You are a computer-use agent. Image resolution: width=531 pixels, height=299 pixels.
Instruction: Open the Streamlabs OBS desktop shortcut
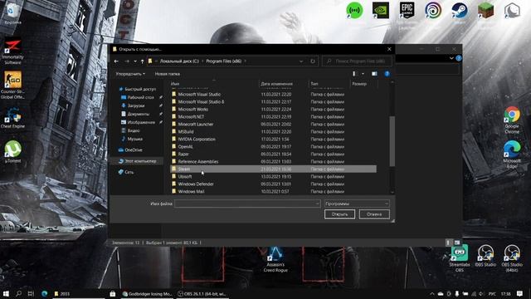click(459, 258)
